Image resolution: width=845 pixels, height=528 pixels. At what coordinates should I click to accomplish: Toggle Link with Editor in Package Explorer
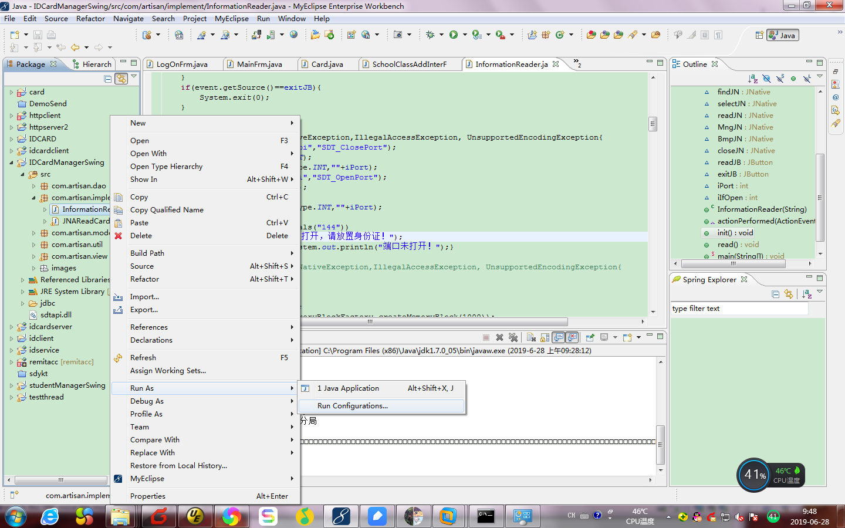tap(121, 79)
